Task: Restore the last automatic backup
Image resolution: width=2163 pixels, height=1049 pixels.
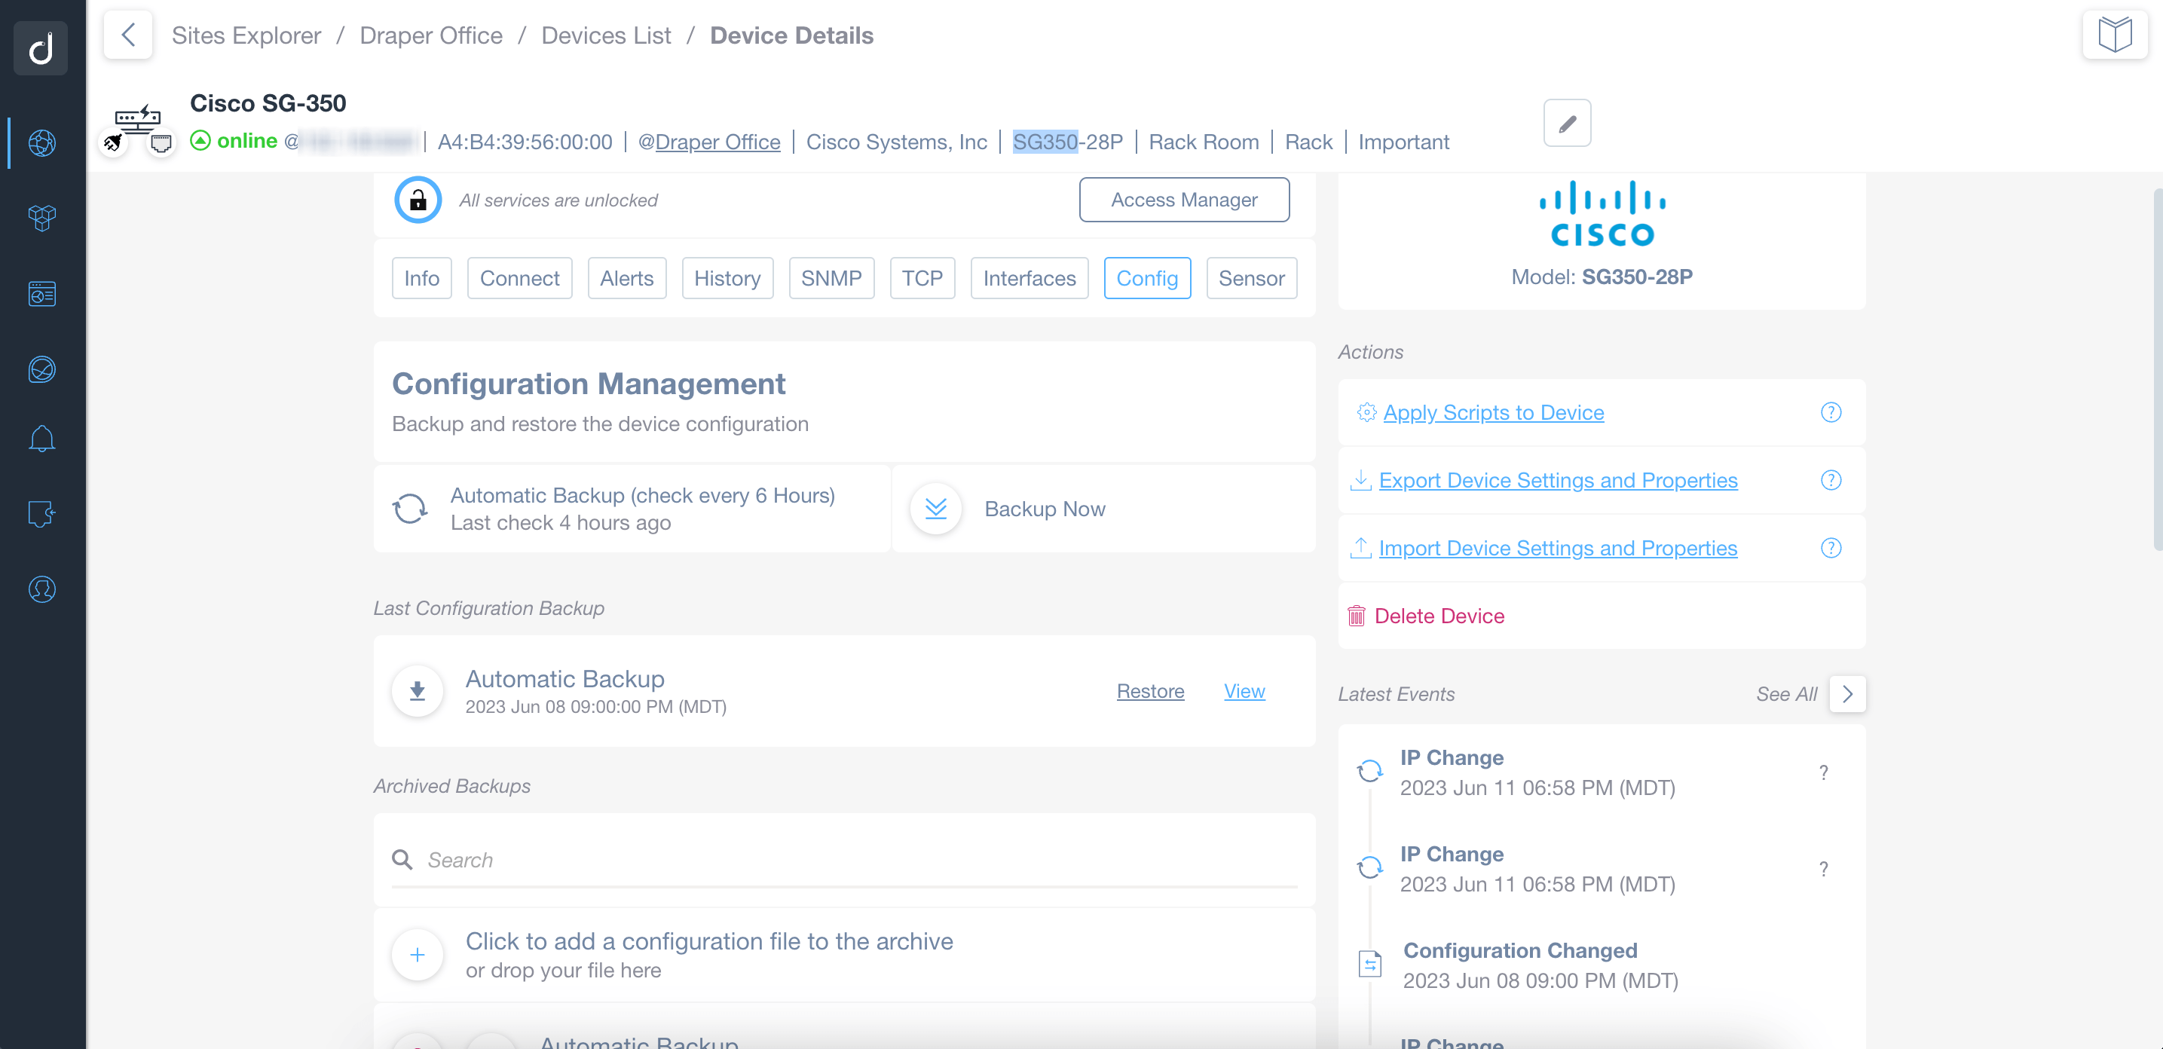Action: coord(1150,691)
